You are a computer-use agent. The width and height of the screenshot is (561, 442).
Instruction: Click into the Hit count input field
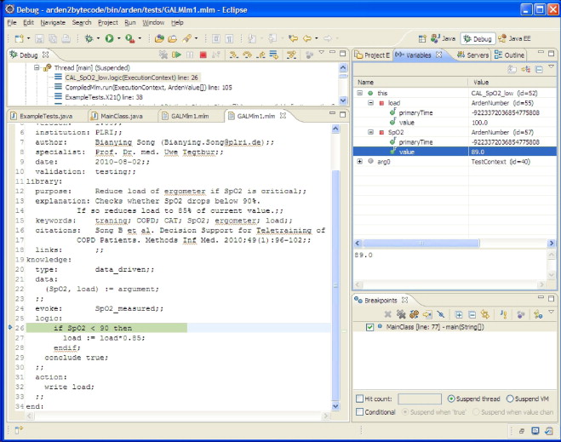(x=420, y=399)
